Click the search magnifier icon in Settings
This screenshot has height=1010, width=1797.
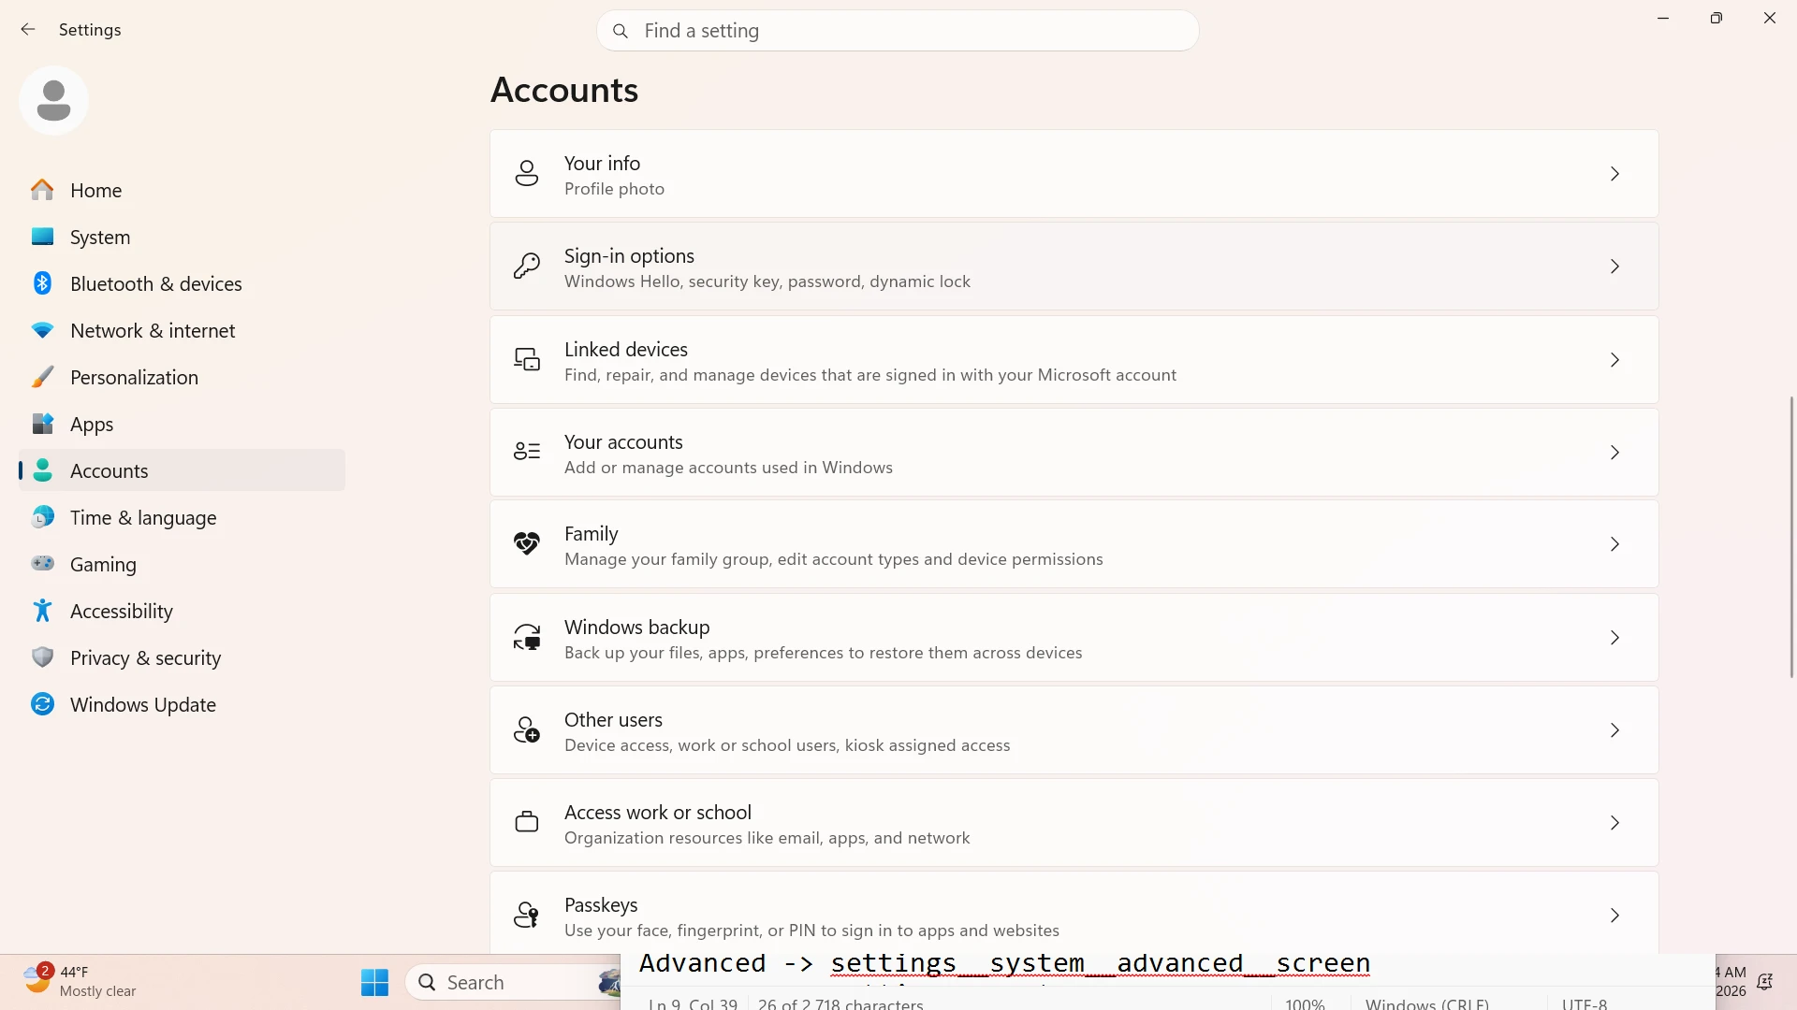click(x=620, y=31)
